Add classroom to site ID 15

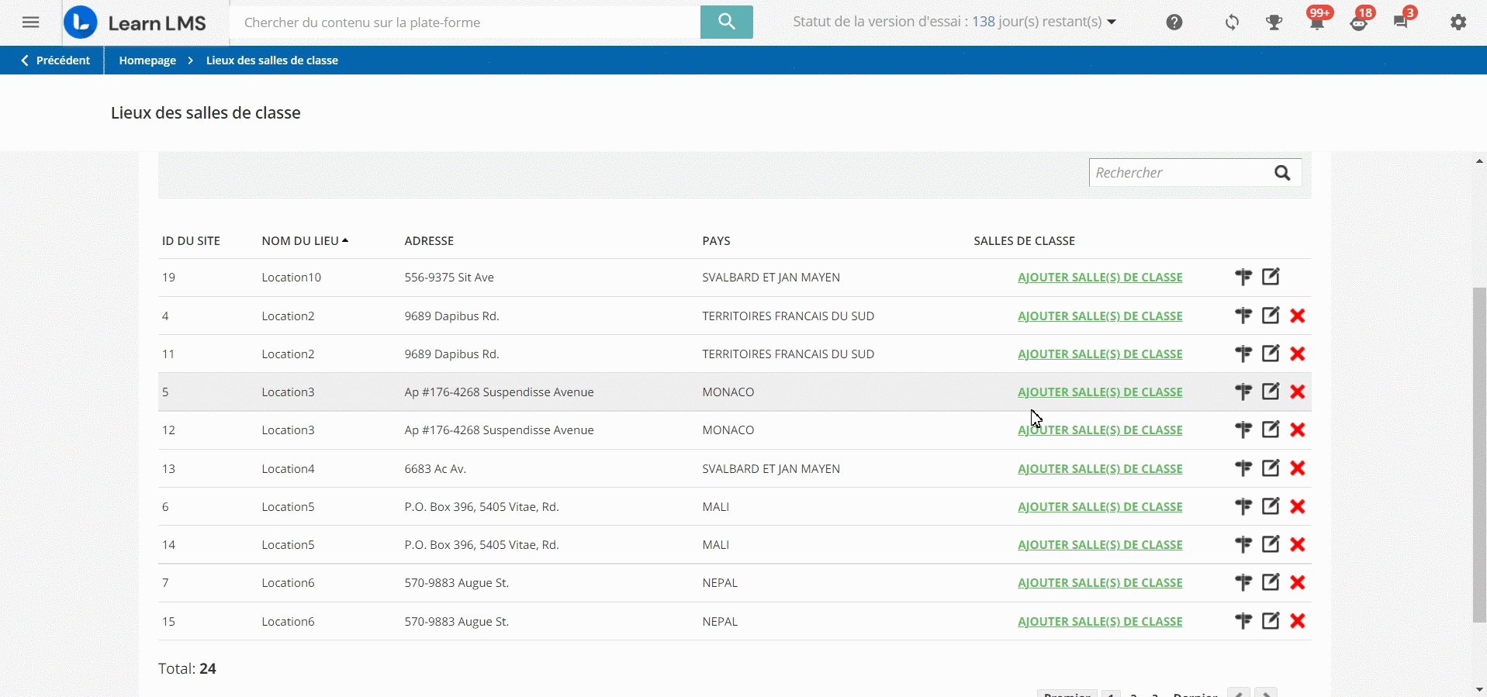click(1100, 622)
